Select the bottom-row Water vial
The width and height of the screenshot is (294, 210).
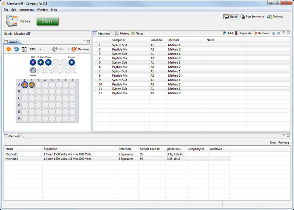point(33,70)
